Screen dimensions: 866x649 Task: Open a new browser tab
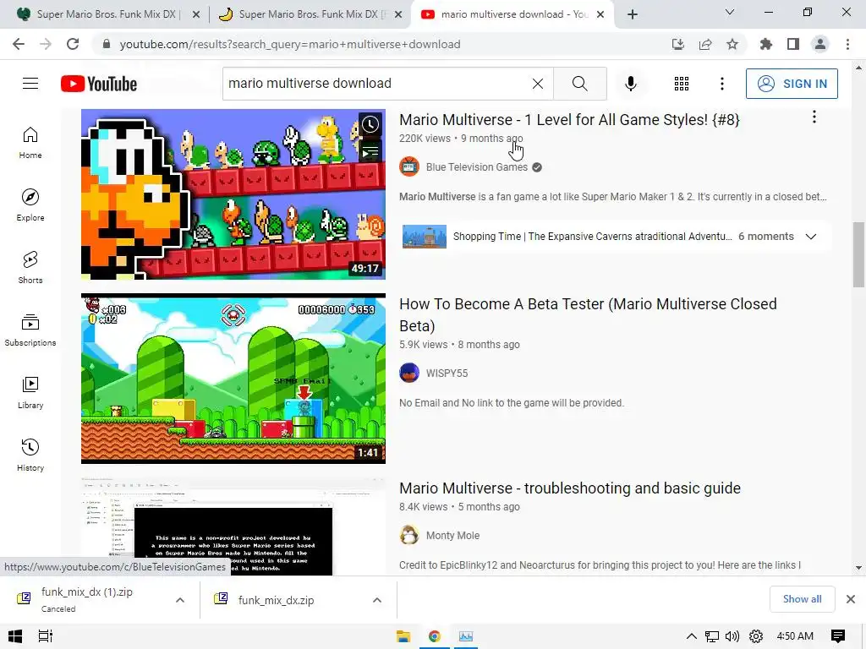(633, 14)
